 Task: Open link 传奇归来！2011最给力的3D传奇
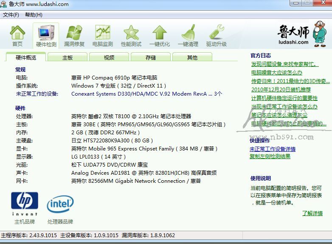pos(290,81)
